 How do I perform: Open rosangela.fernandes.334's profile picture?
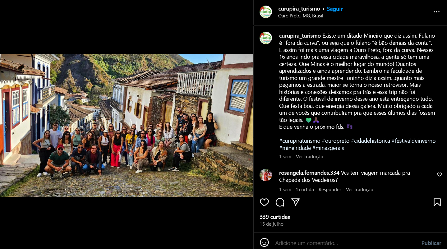point(266,175)
